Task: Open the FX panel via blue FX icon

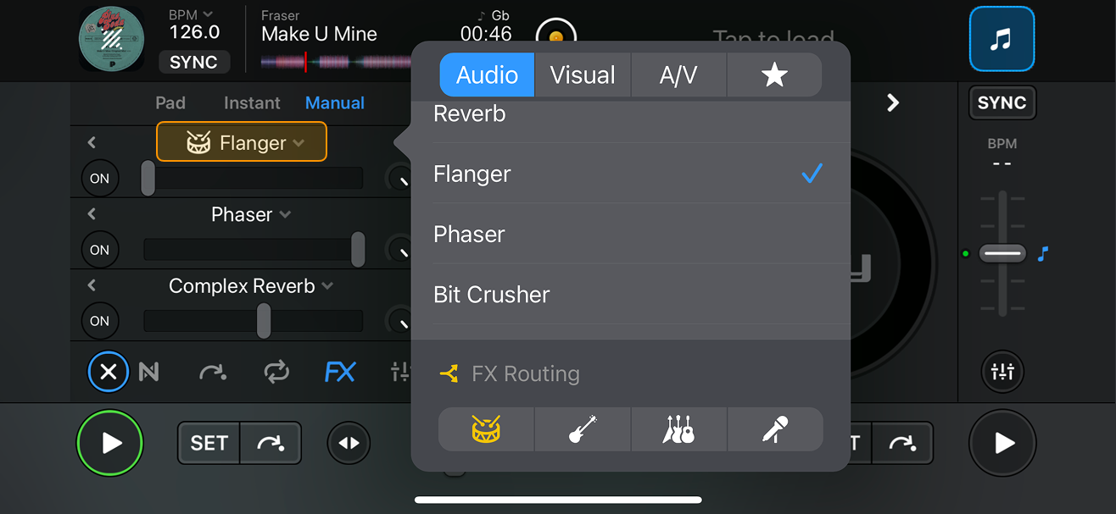Action: pos(340,372)
